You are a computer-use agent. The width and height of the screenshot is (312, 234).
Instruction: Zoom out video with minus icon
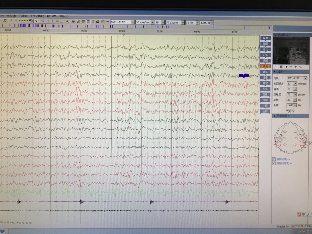(291, 67)
